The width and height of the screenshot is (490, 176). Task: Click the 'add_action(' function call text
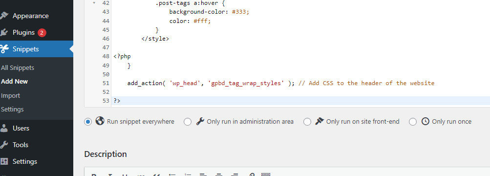point(146,83)
